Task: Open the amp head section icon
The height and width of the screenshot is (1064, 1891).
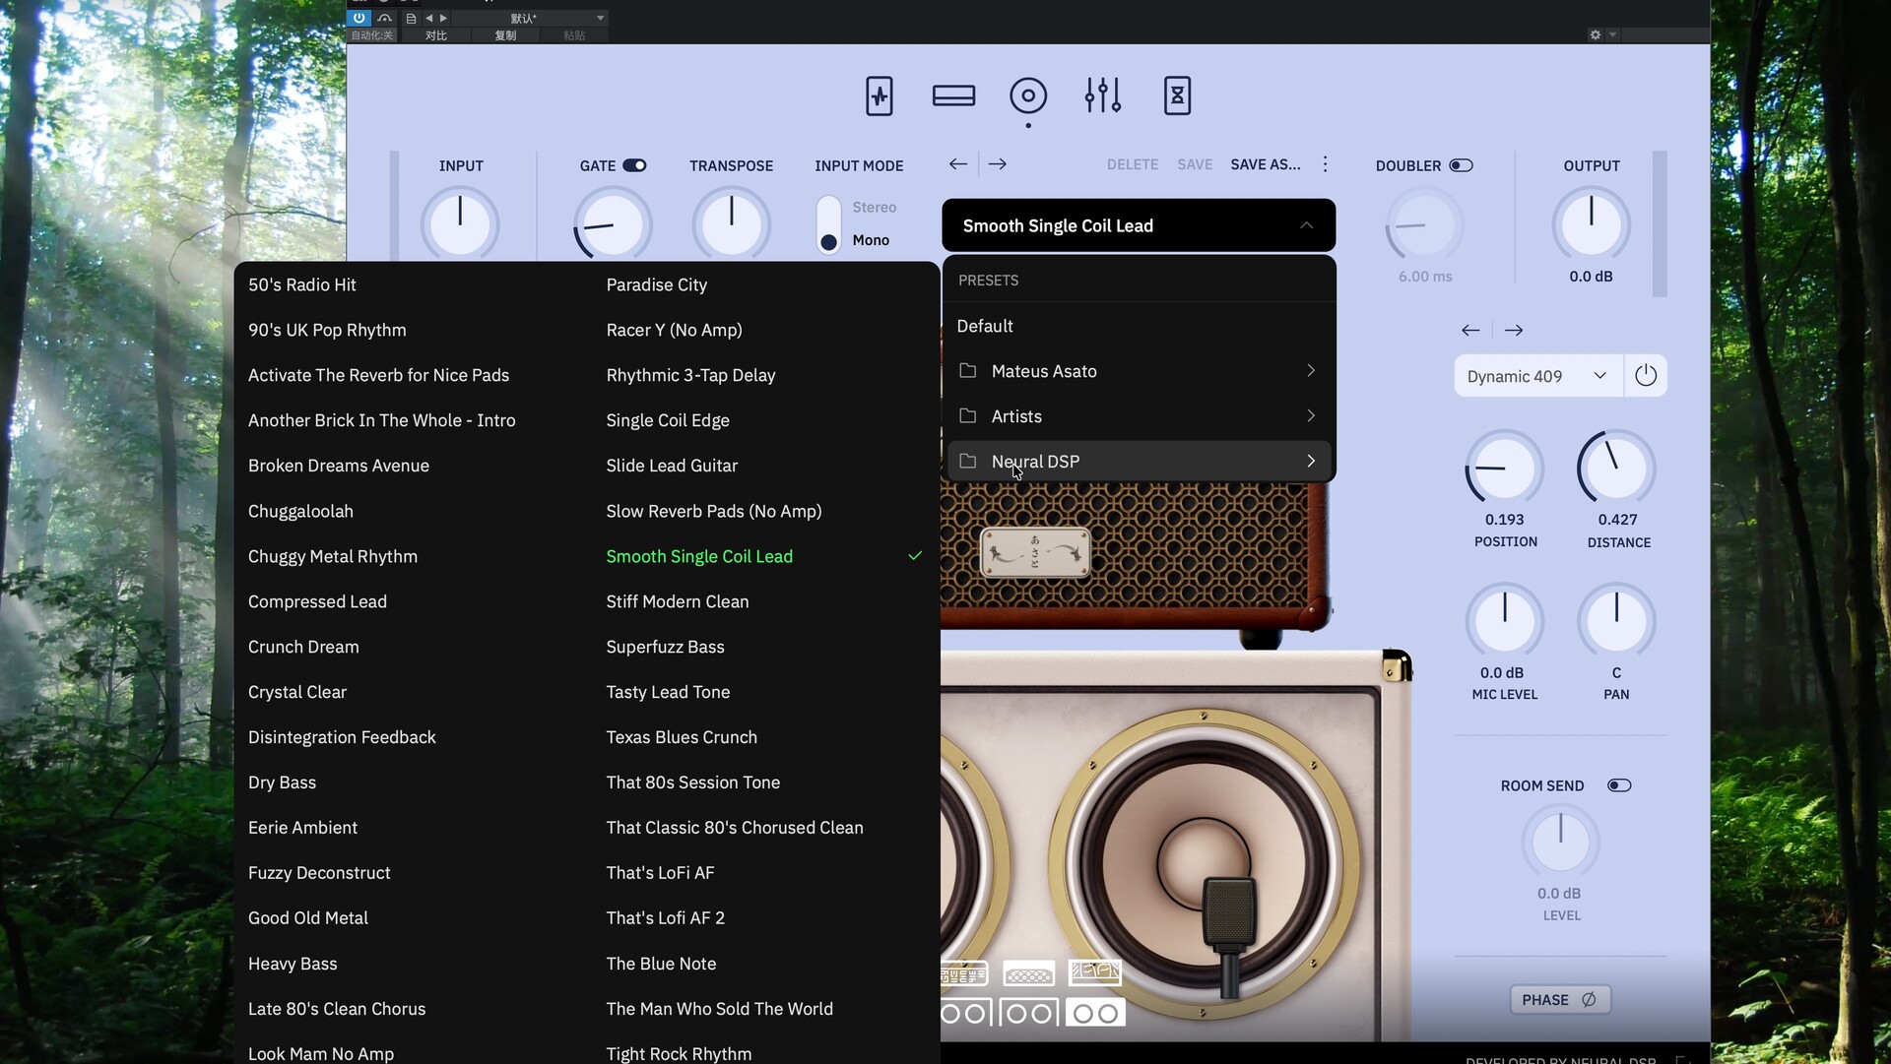Action: tap(953, 96)
